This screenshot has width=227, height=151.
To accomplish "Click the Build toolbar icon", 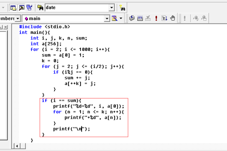I will pyautogui.click(x=140, y=18).
